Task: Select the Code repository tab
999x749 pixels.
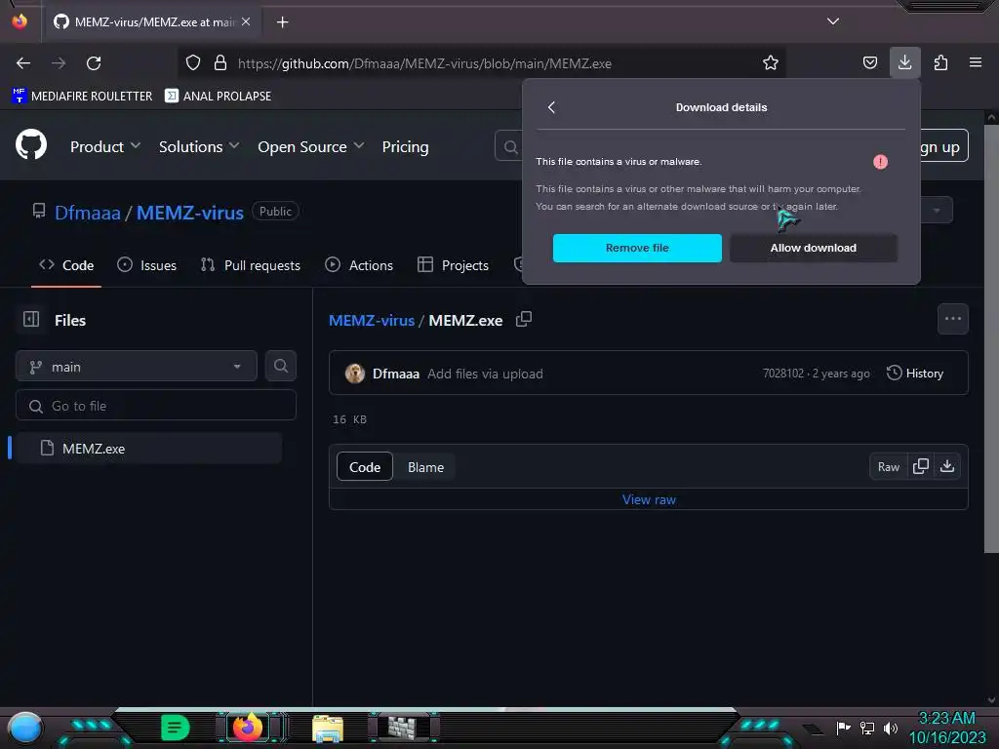Action: click(x=66, y=265)
